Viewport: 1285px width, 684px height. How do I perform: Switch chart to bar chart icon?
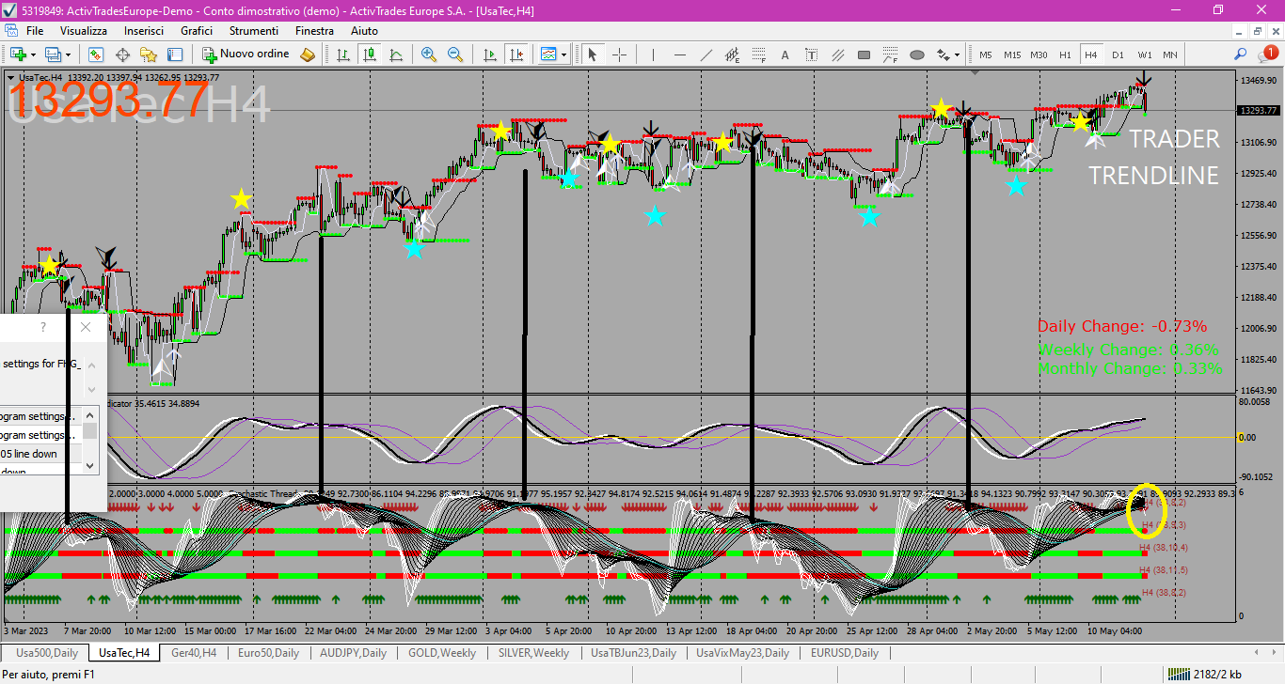(344, 54)
